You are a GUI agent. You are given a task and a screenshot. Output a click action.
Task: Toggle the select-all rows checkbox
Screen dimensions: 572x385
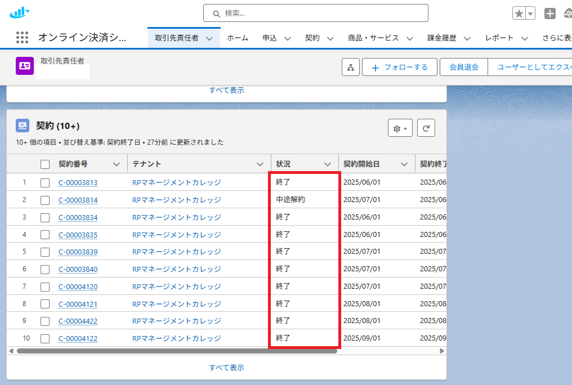(45, 164)
